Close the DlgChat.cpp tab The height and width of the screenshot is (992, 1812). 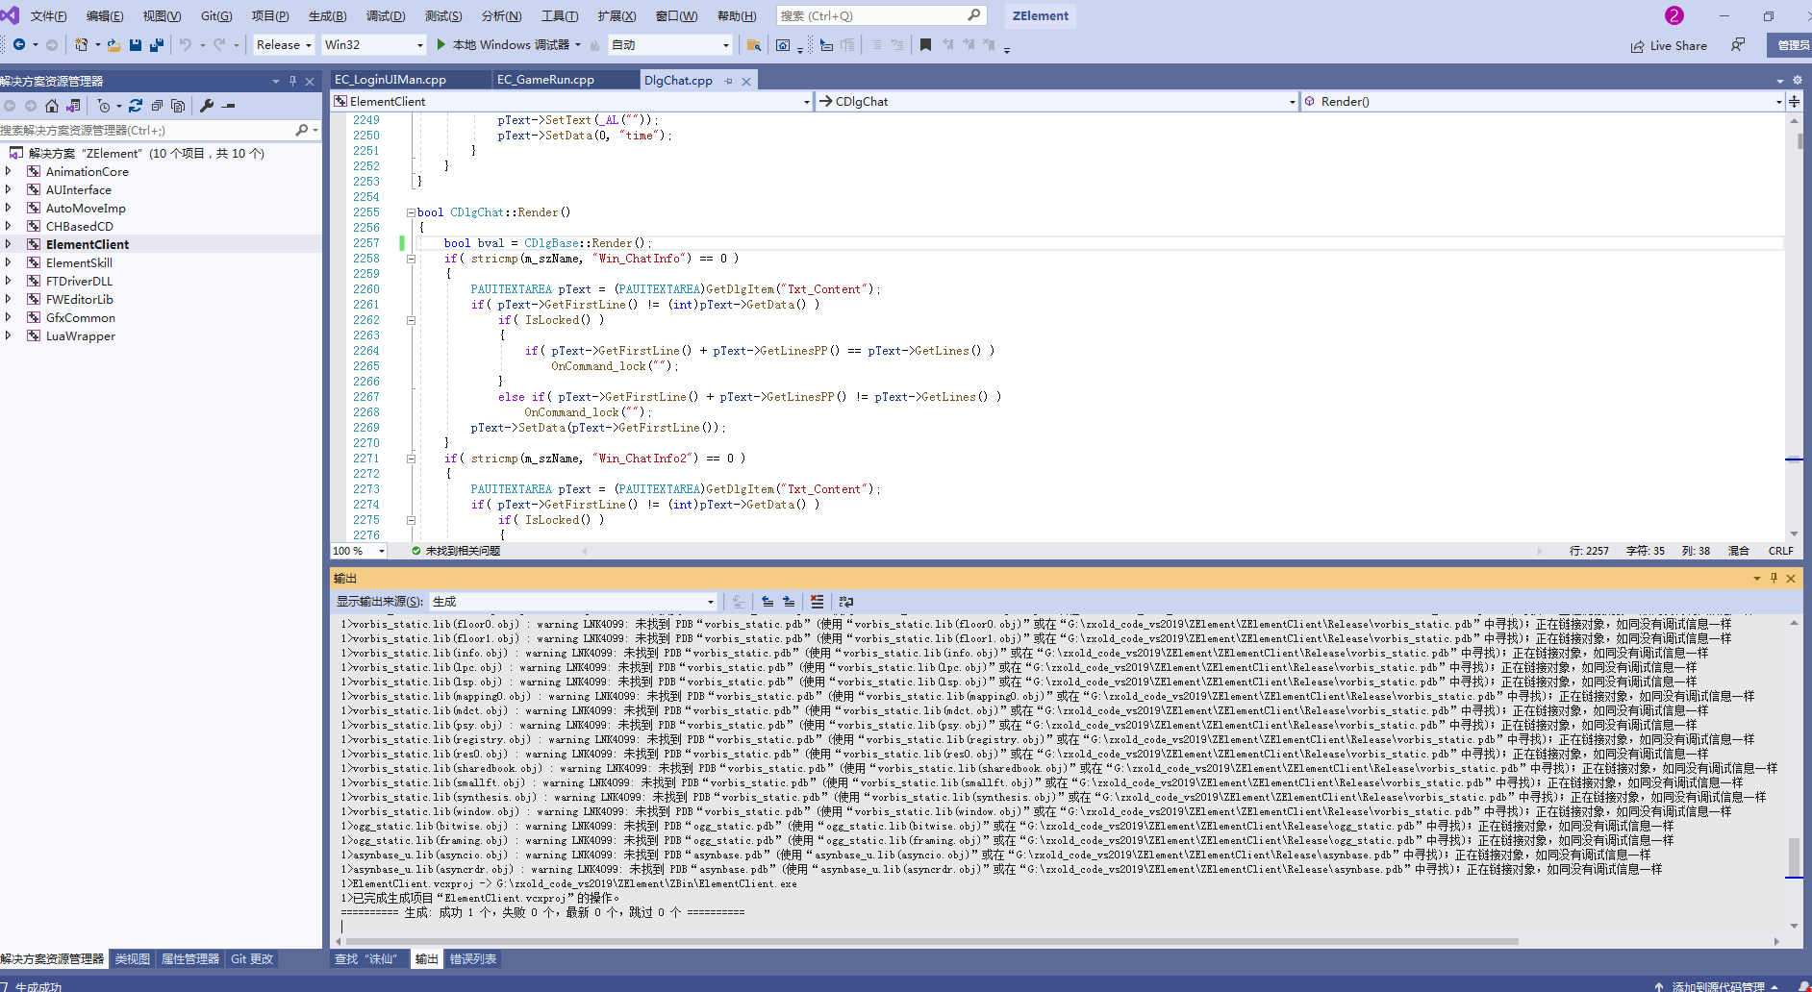746,81
